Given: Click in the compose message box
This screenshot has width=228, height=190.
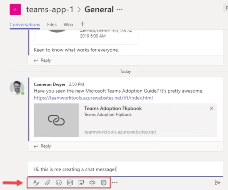Looking at the screenshot, I should (125, 169).
